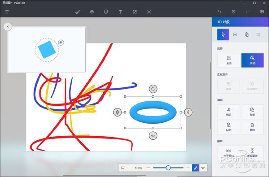
Task: Click the 删除 (Delete) button
Action: click(252, 127)
